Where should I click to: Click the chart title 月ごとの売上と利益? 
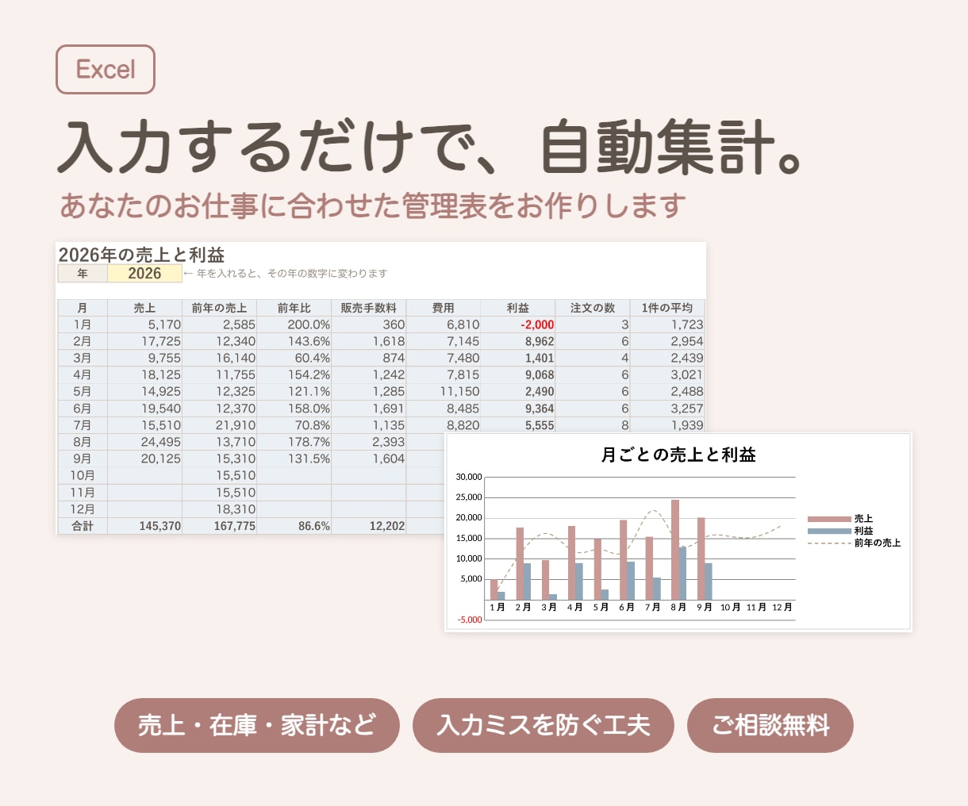(x=678, y=455)
